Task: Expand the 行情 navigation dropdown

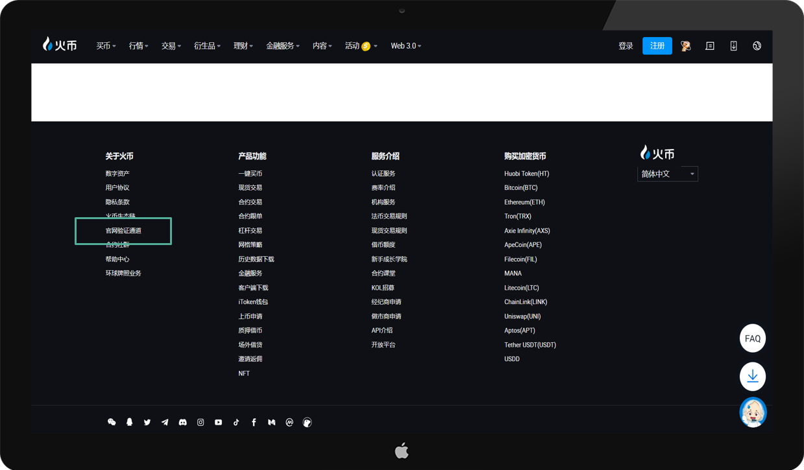Action: (138, 46)
